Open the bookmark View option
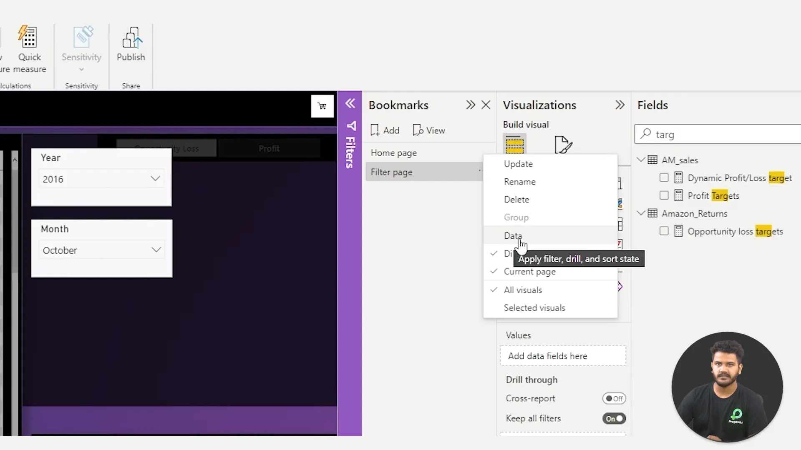This screenshot has height=450, width=801. [429, 130]
